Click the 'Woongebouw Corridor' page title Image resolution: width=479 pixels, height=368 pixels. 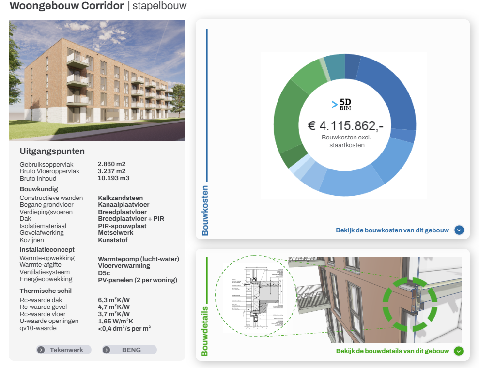coord(66,6)
